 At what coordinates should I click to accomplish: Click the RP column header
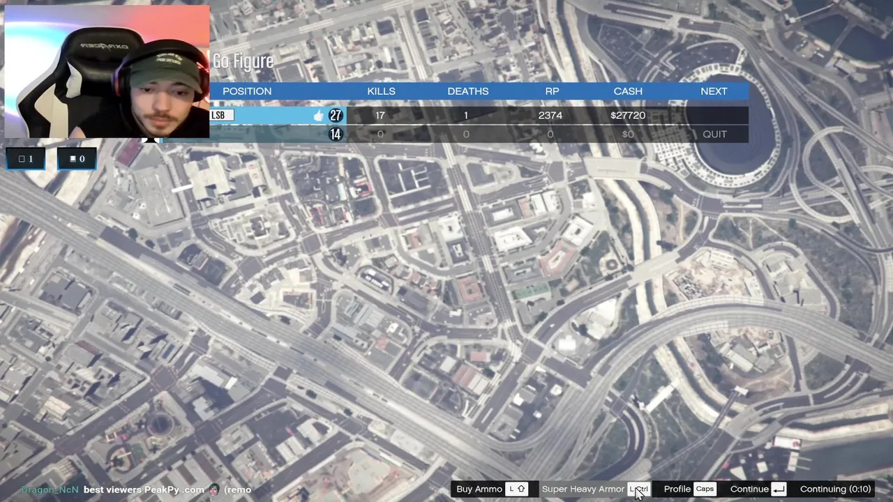(x=552, y=91)
